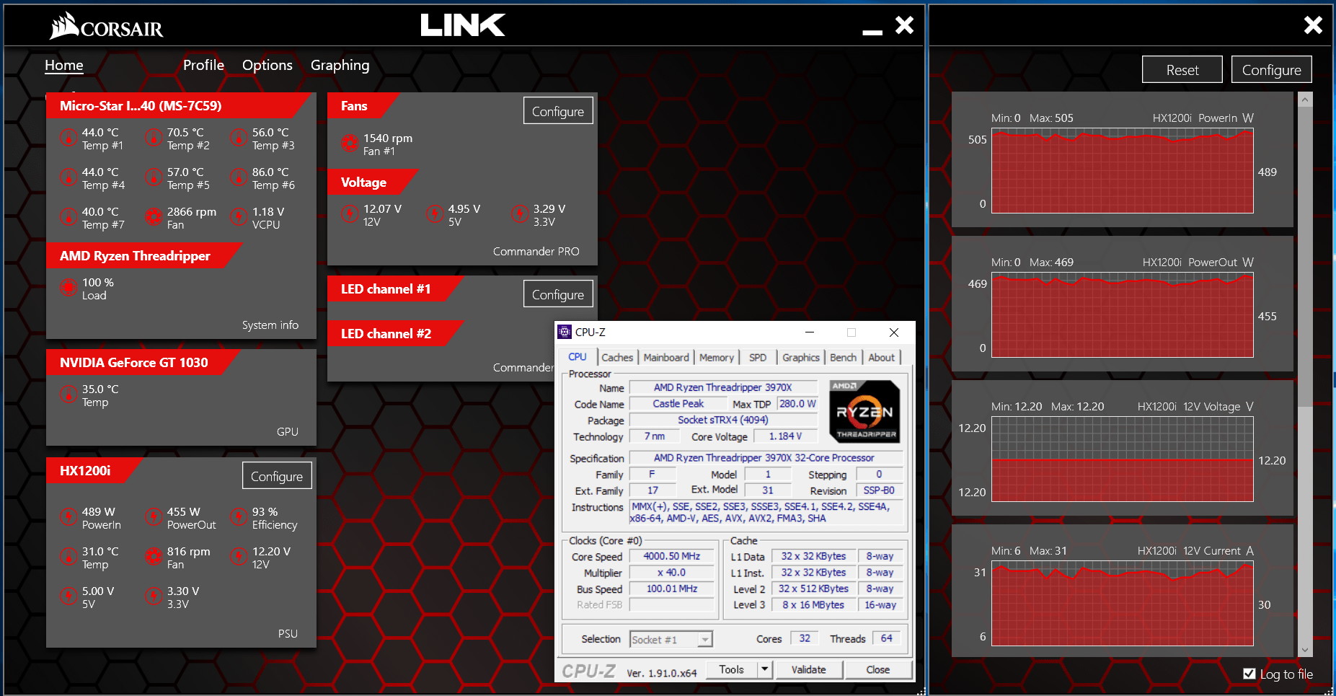Expand the Tools dropdown arrow in CPU-Z

coord(764,670)
